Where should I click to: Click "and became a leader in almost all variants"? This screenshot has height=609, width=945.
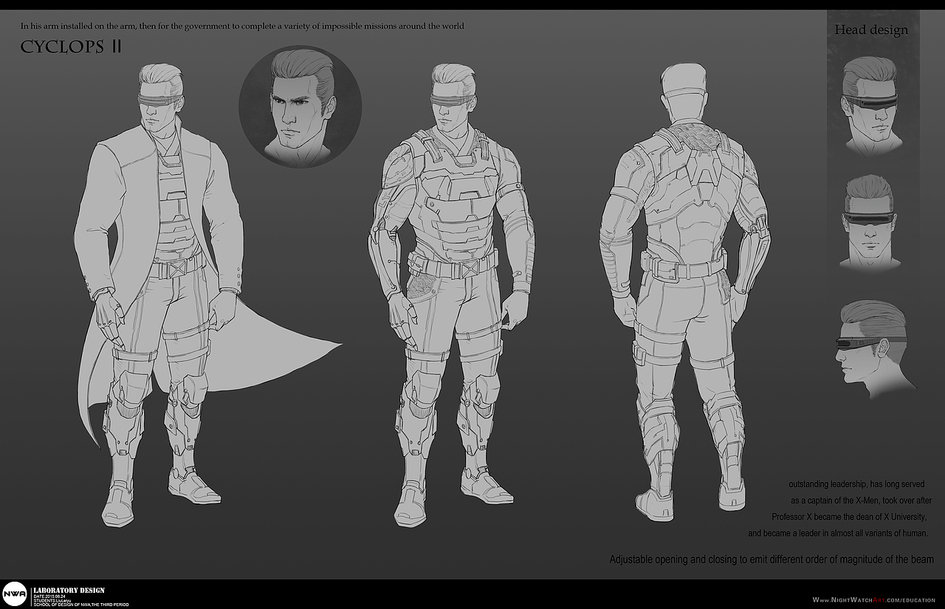(838, 533)
